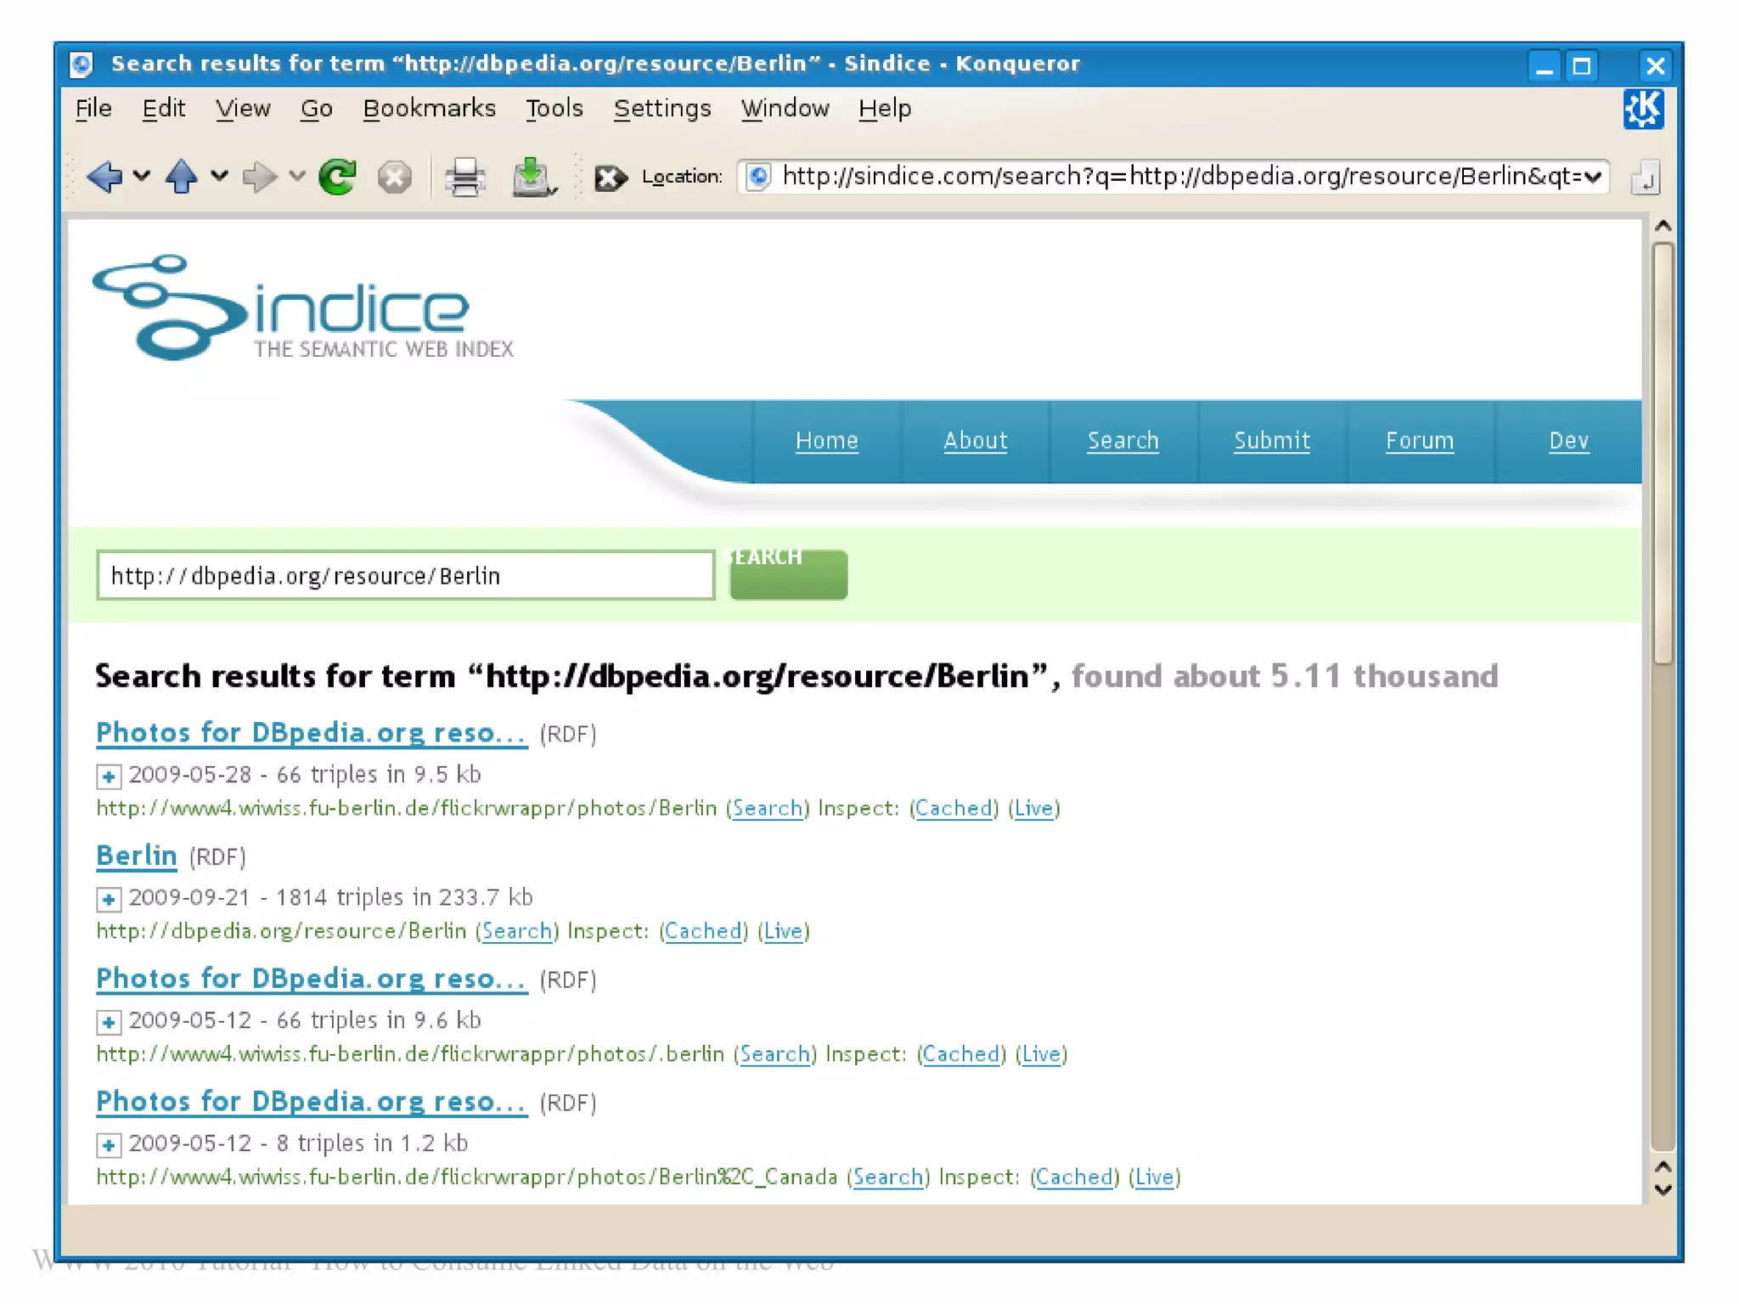The height and width of the screenshot is (1304, 1739).
Task: Click the scrollbar up arrow at top
Action: [x=1663, y=226]
